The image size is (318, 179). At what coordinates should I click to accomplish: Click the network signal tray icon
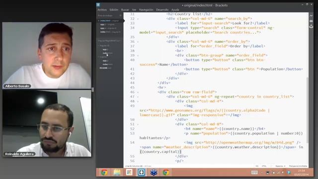tap(278, 173)
